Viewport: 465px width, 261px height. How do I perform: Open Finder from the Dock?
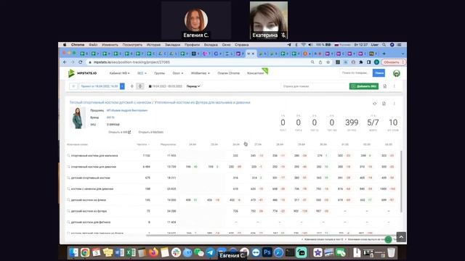tap(73, 252)
